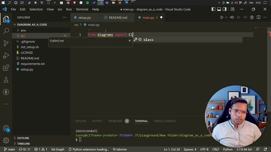271x152 pixels.
Task: Accept the class autocomplete suggestion
Action: [x=188, y=40]
